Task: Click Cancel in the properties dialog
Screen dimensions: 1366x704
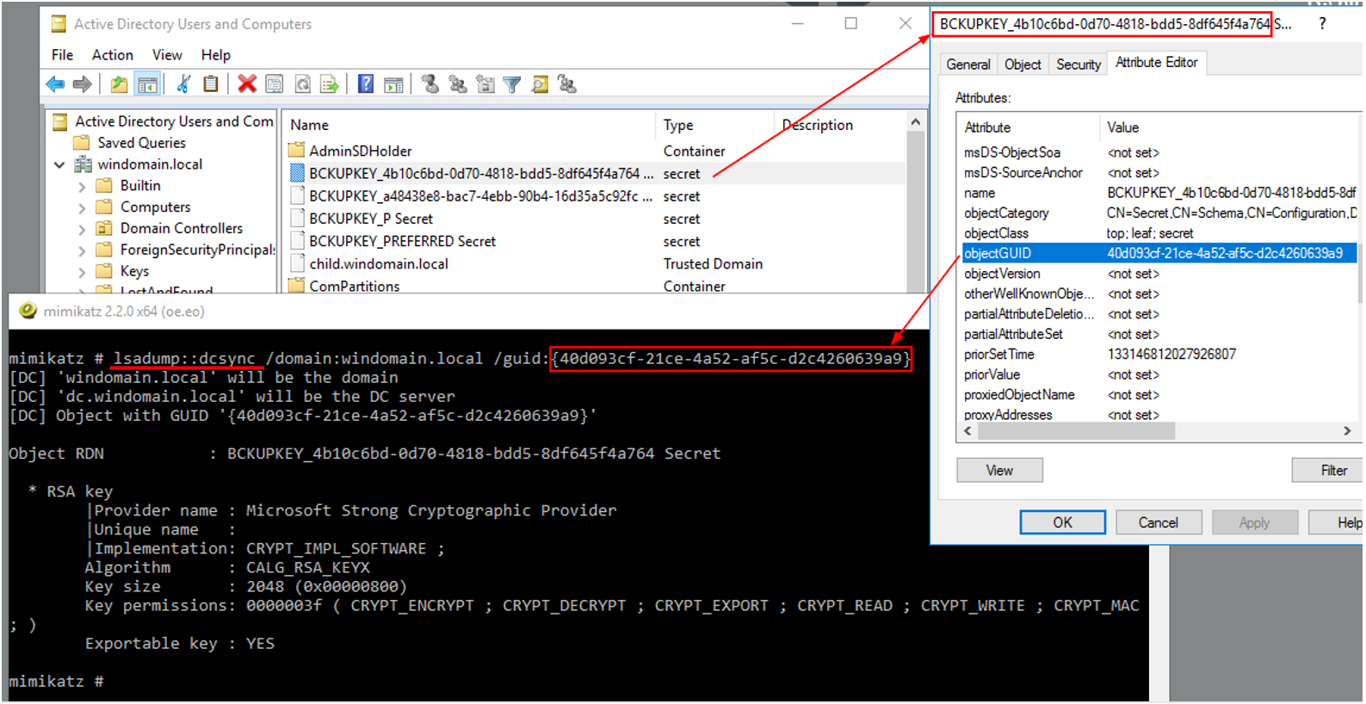Action: click(x=1159, y=522)
